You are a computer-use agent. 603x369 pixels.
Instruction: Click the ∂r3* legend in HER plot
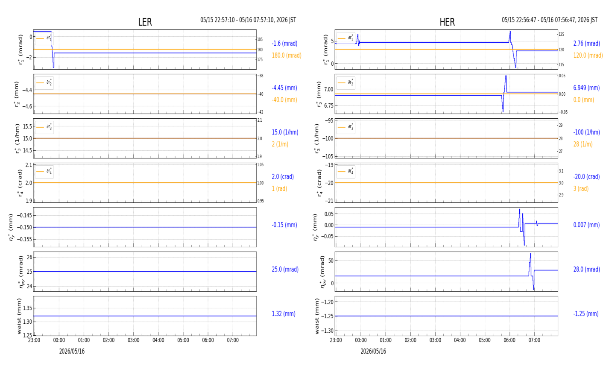point(345,127)
